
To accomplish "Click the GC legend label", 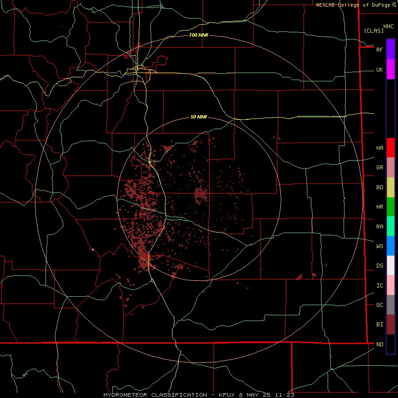I will pyautogui.click(x=380, y=305).
